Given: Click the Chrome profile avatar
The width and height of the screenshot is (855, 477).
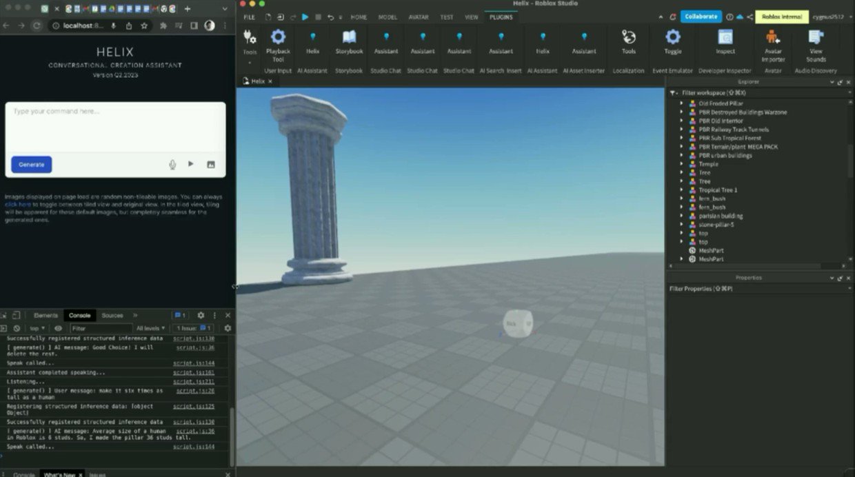Looking at the screenshot, I should point(210,26).
